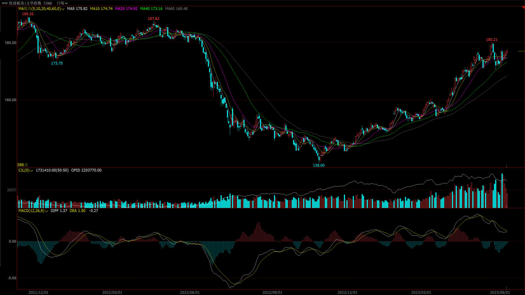Click the 187.62 peak price label

click(153, 19)
